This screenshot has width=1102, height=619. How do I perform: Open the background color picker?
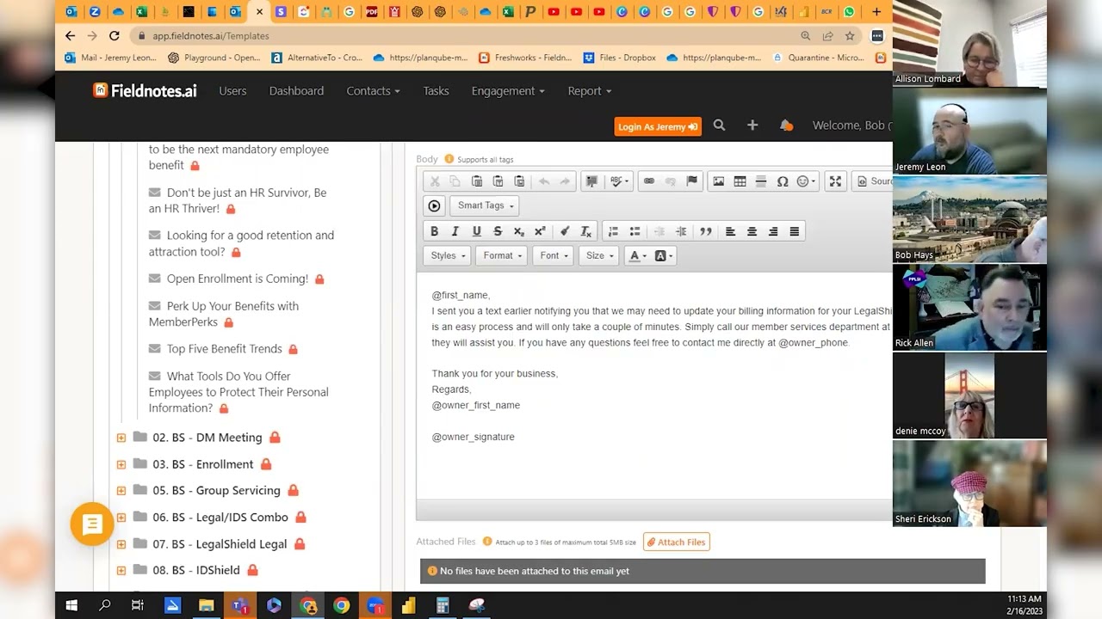pos(664,255)
